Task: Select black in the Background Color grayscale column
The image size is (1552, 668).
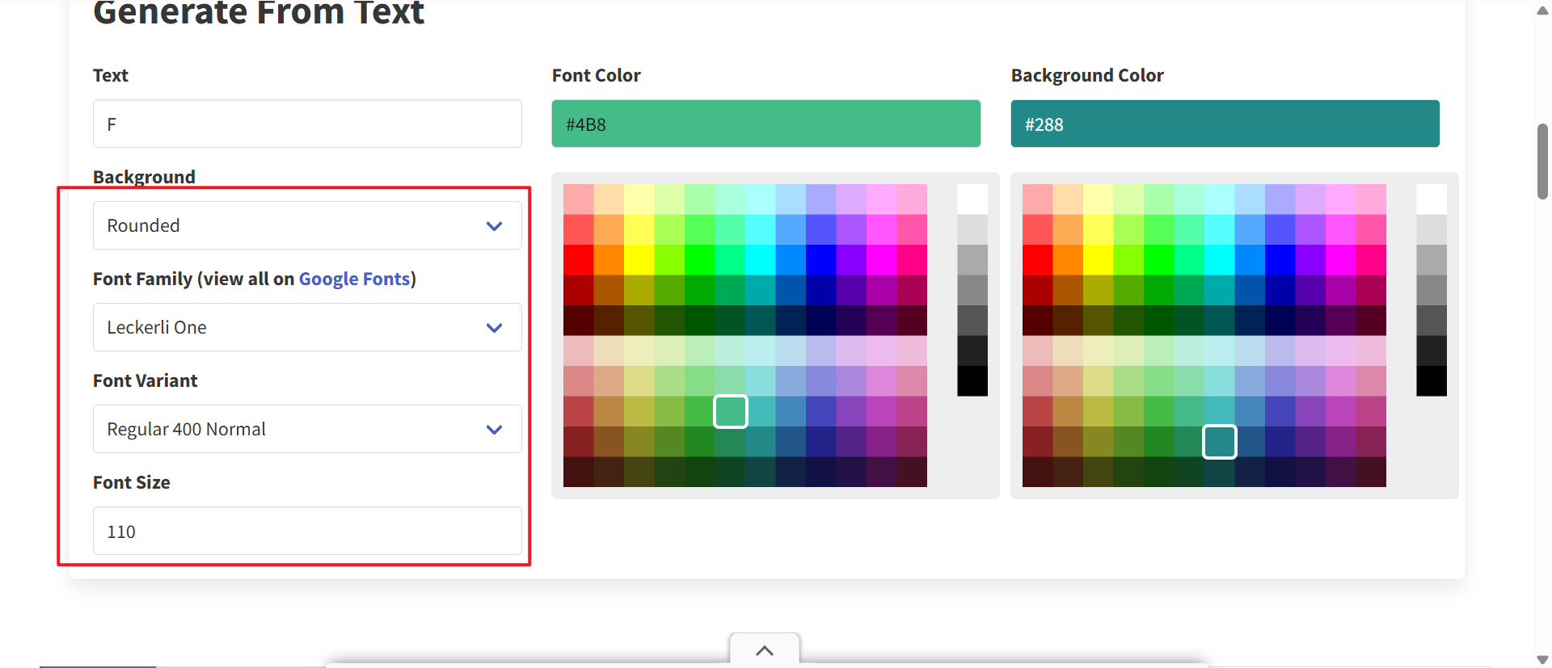Action: [x=1432, y=381]
